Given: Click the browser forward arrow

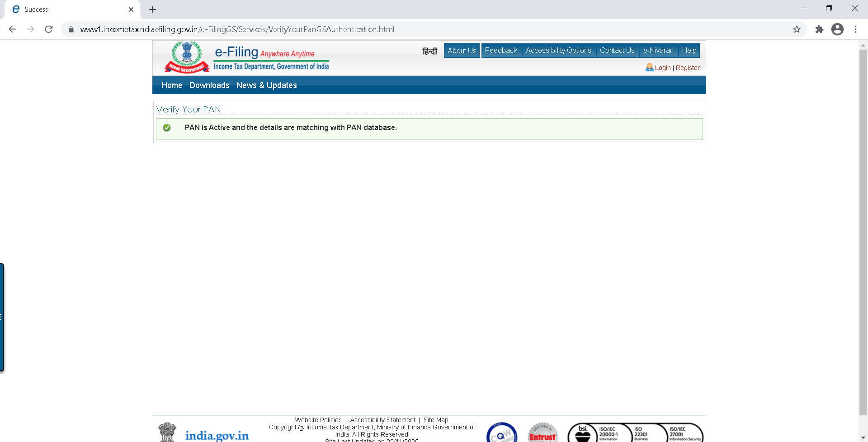Looking at the screenshot, I should [x=31, y=29].
